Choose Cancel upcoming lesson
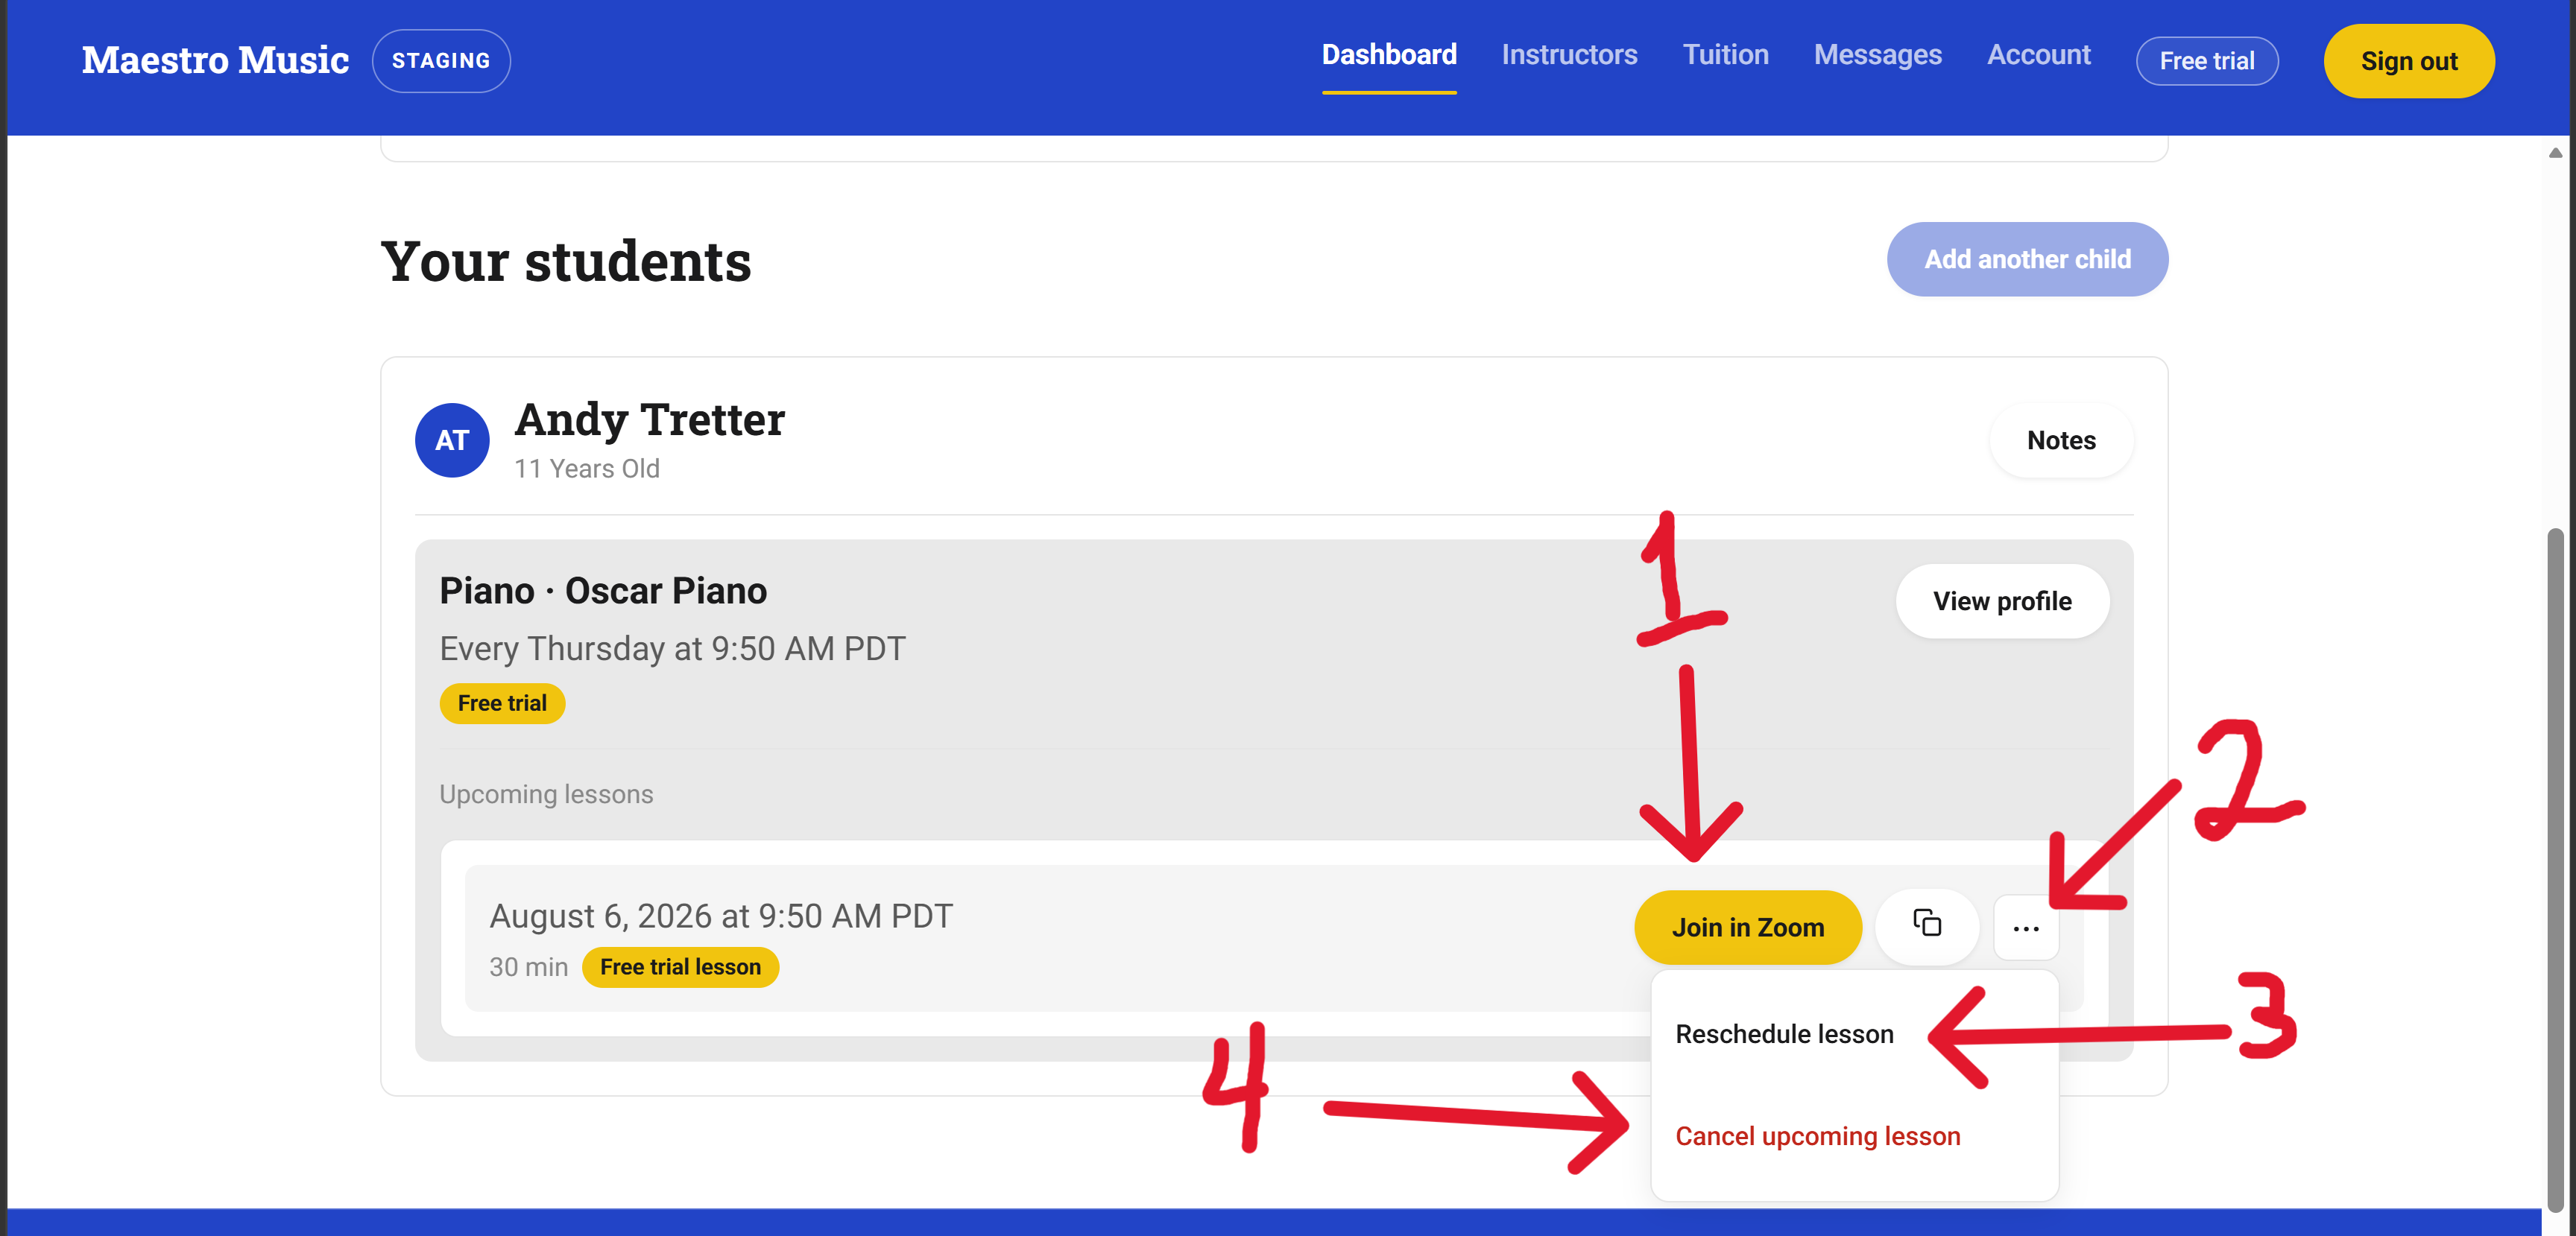2576x1236 pixels. coord(1817,1136)
